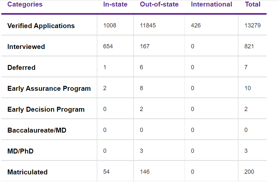Select the Early Assurance Program row label

click(49, 88)
